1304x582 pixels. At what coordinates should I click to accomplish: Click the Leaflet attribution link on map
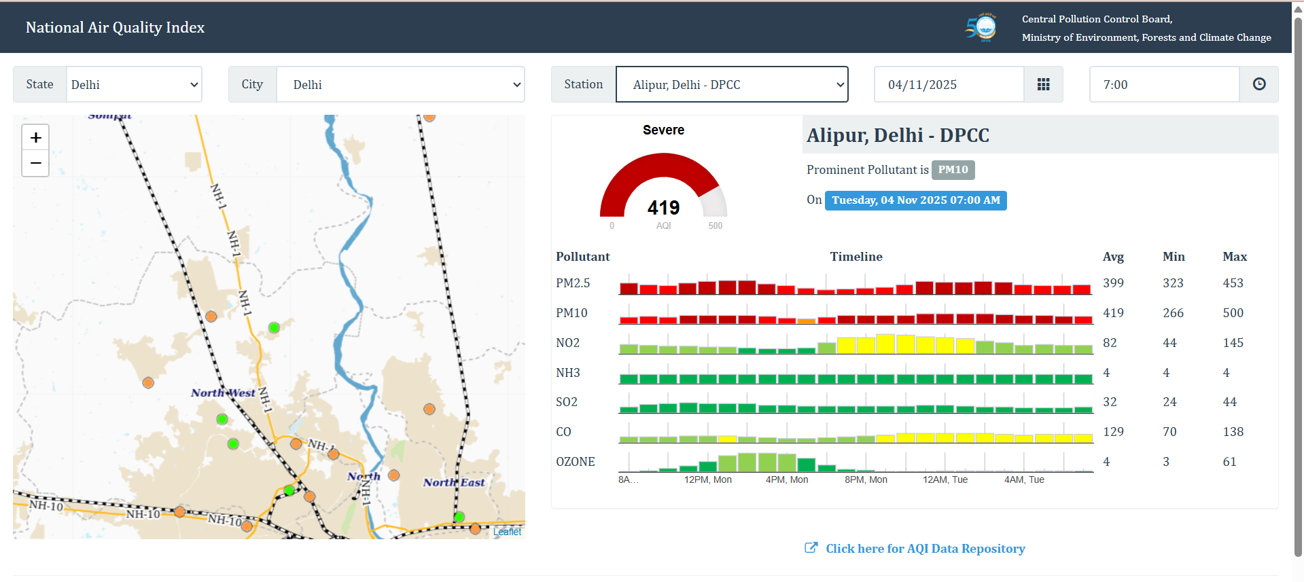(507, 532)
